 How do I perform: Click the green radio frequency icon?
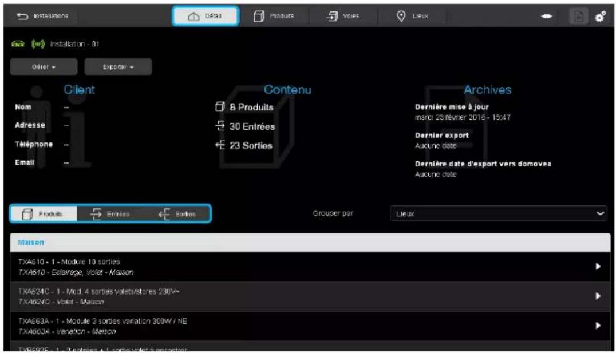click(38, 44)
